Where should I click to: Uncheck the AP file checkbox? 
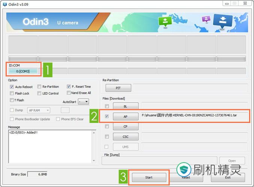tap(107, 116)
